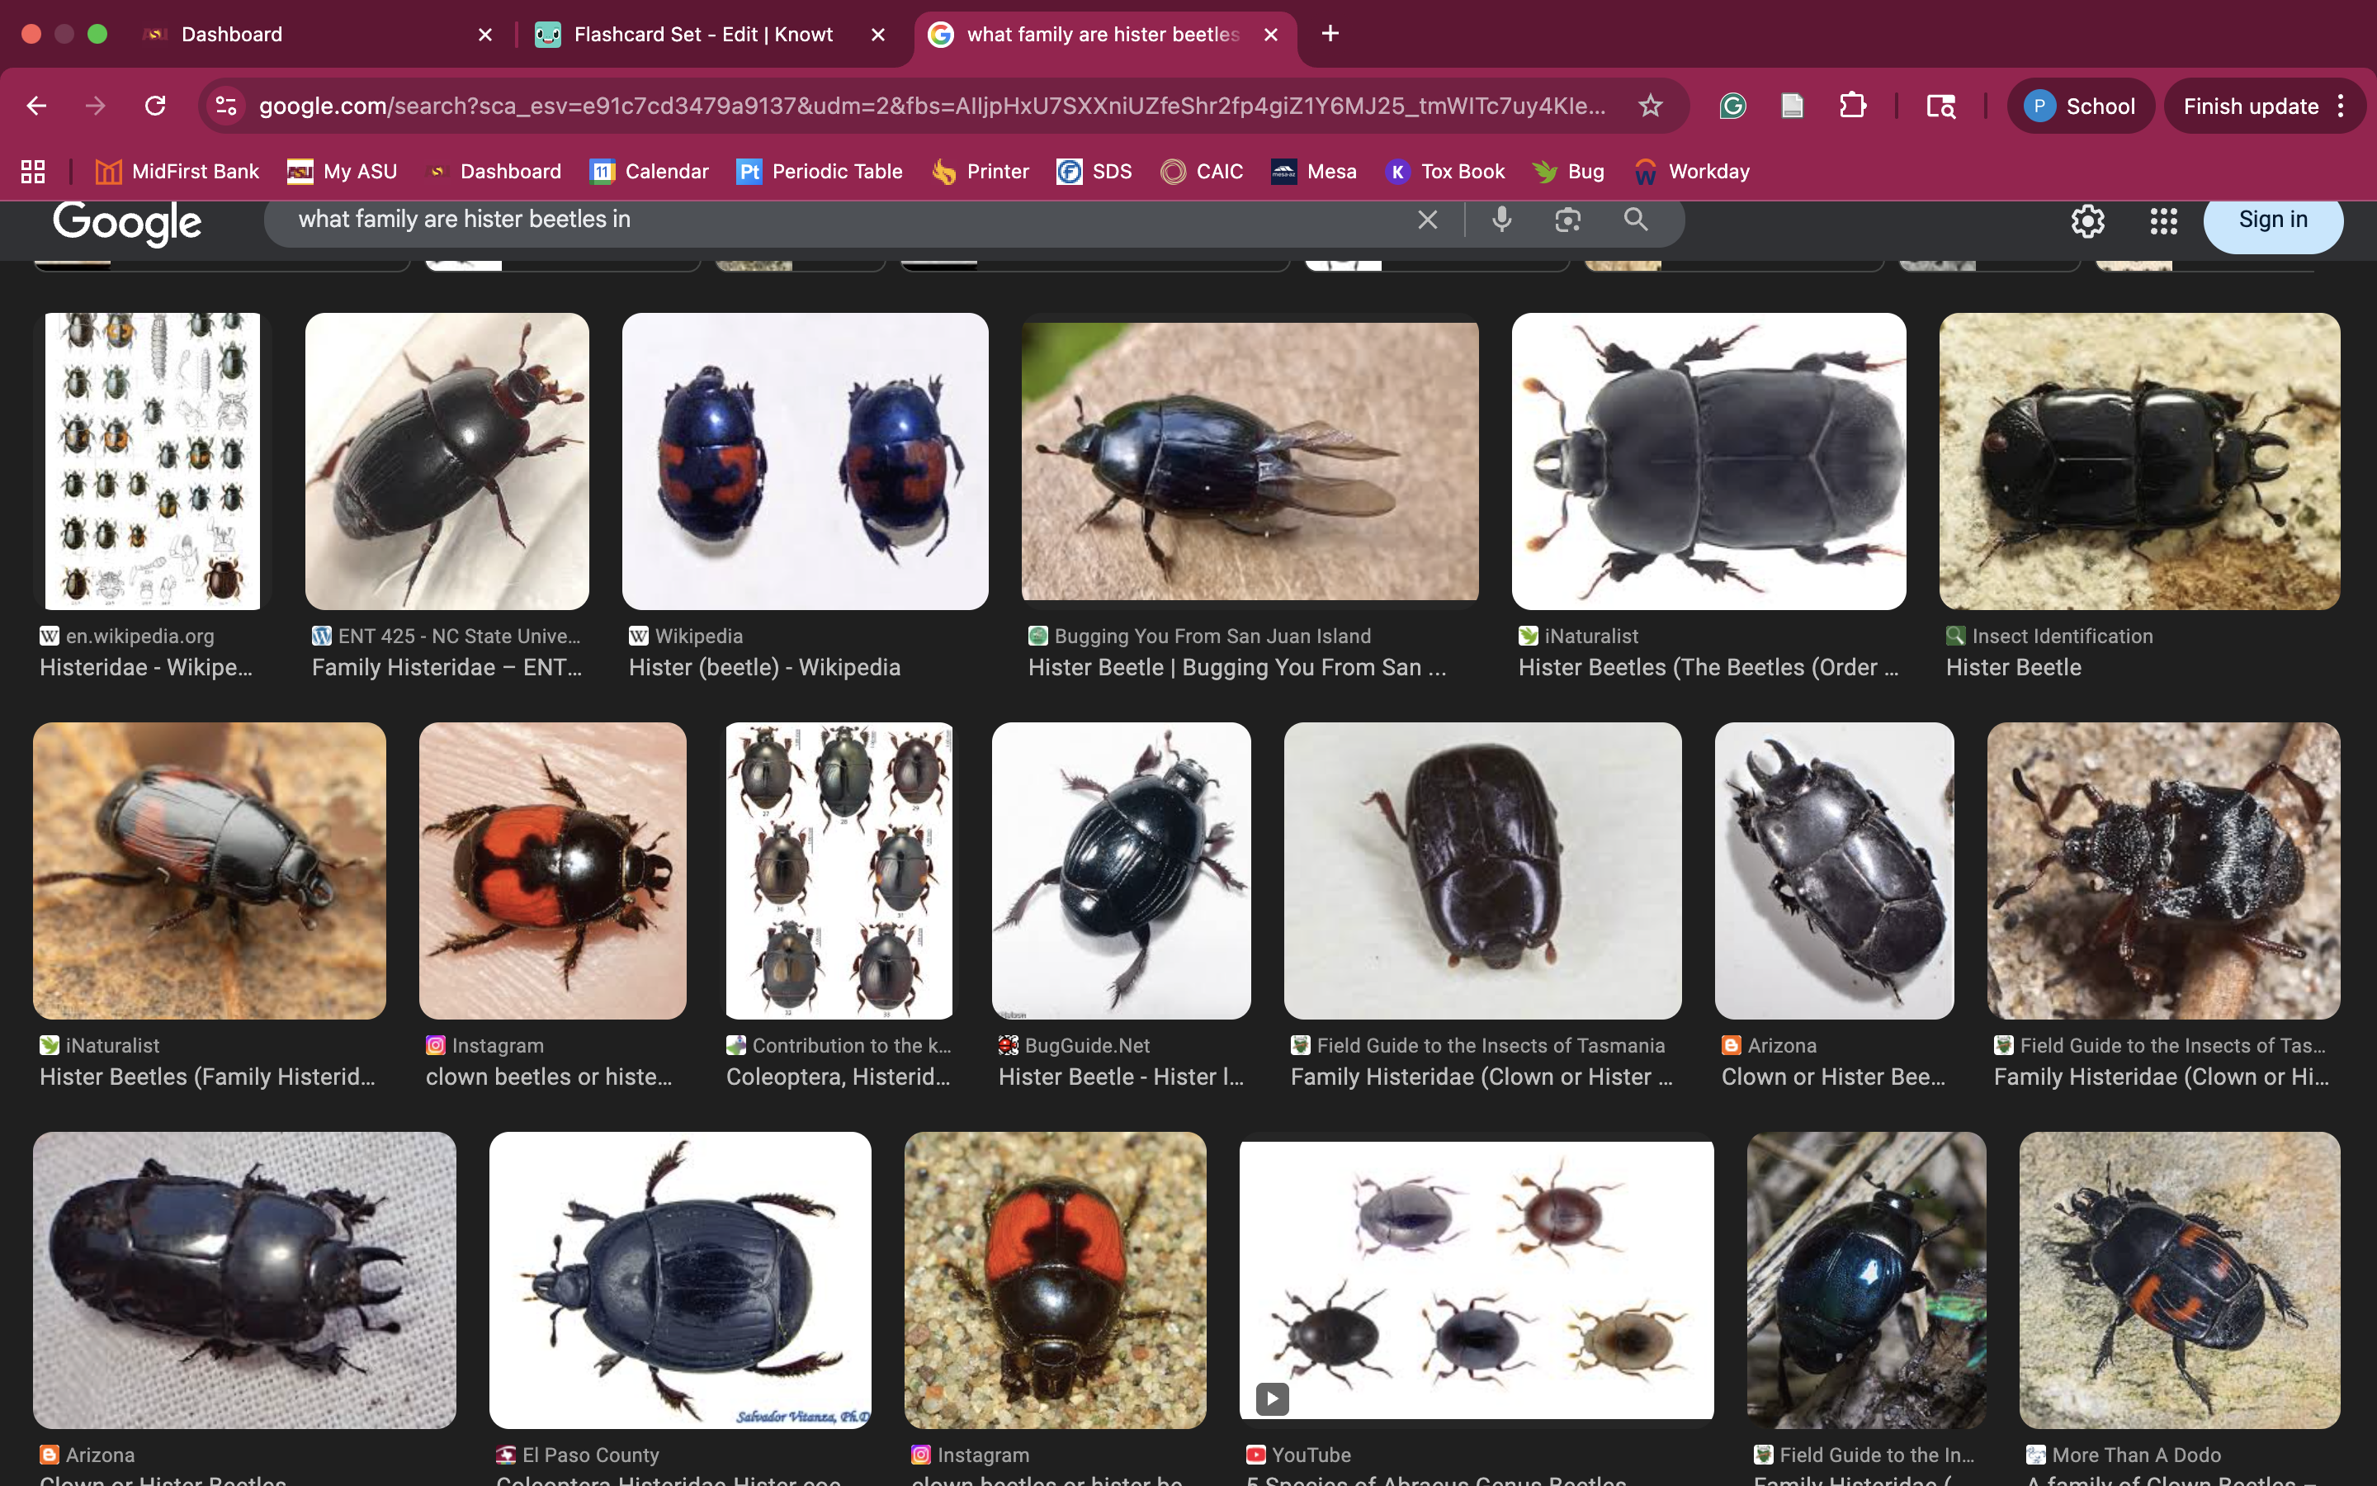Reload the current page

155,105
